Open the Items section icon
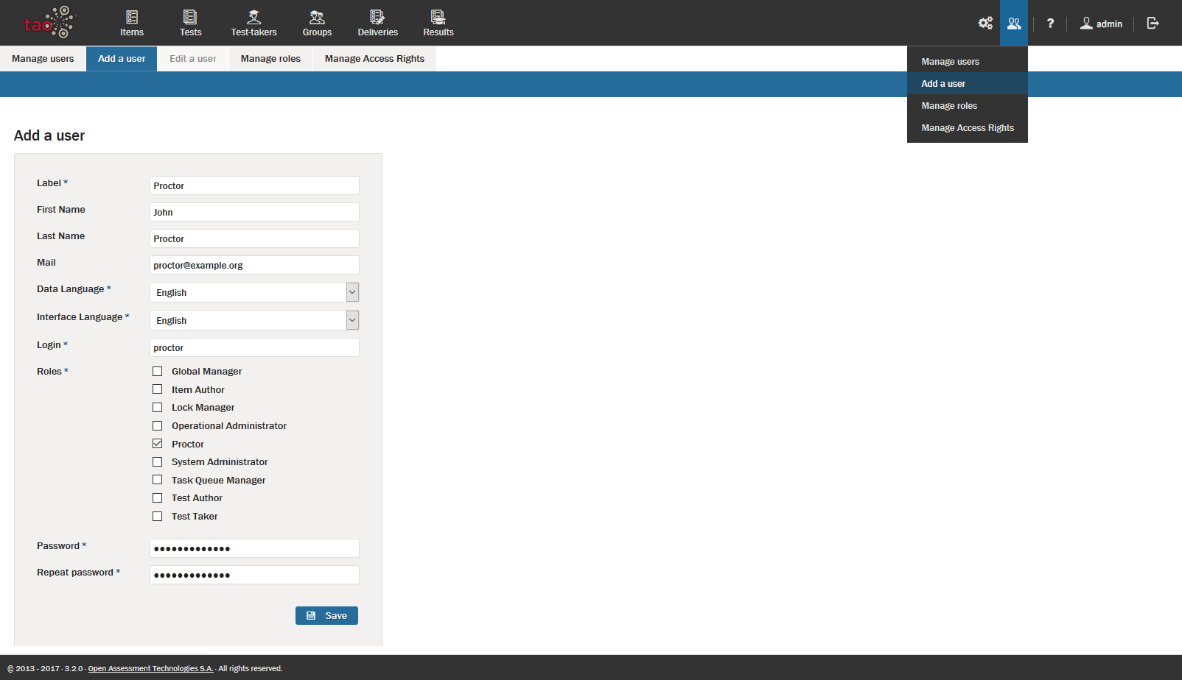The height and width of the screenshot is (680, 1182). 132,18
